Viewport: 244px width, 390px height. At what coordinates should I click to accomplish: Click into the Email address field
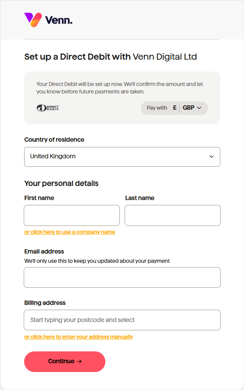[x=122, y=278]
